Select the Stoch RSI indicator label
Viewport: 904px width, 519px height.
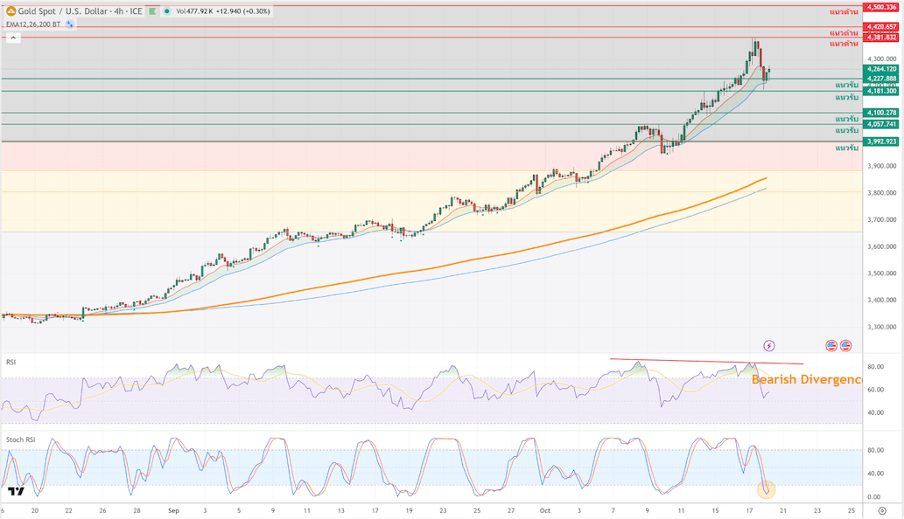click(x=19, y=438)
